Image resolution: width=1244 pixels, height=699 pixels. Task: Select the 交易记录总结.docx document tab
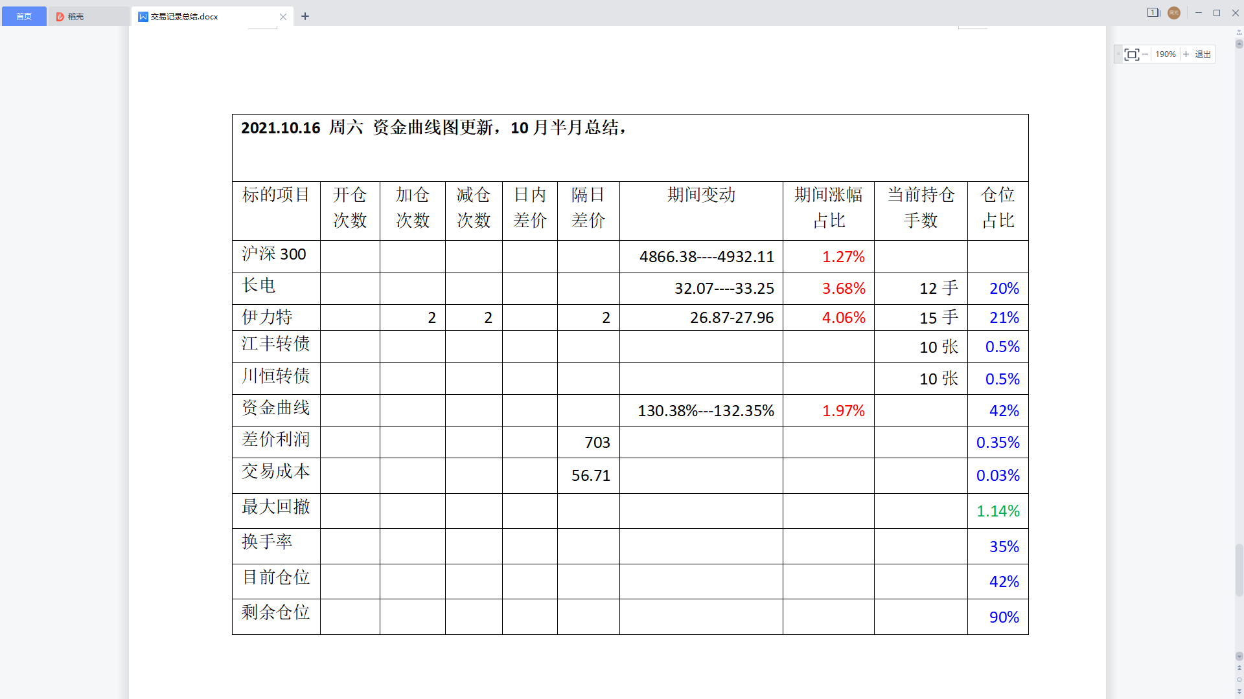pyautogui.click(x=185, y=16)
